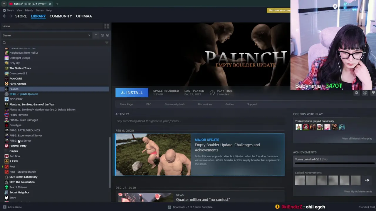Open View My Achievements link

pyautogui.click(x=358, y=191)
